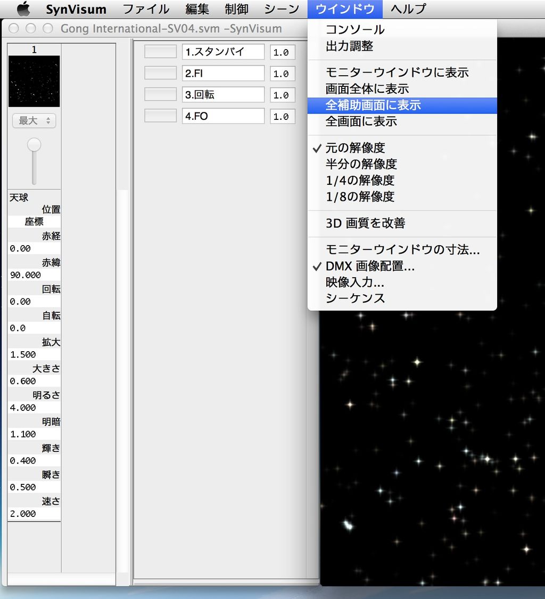Switch to 半分の解像度
This screenshot has height=599, width=545.
[402, 164]
